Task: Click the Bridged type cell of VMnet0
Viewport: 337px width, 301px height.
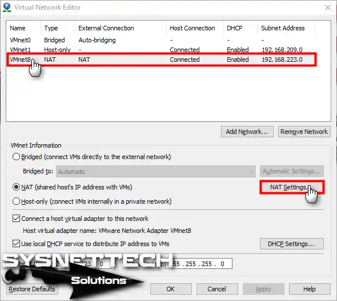Action: (x=54, y=40)
